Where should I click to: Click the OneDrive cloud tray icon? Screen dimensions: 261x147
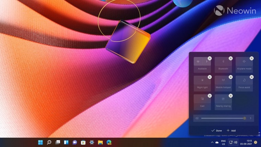pos(217,142)
